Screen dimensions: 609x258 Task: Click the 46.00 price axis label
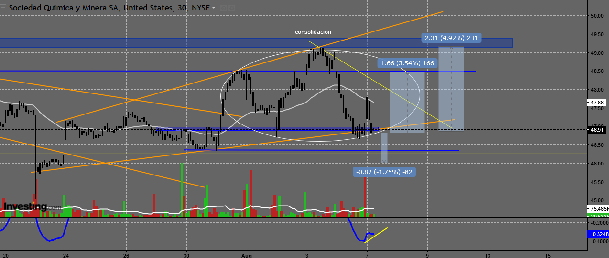[598, 164]
